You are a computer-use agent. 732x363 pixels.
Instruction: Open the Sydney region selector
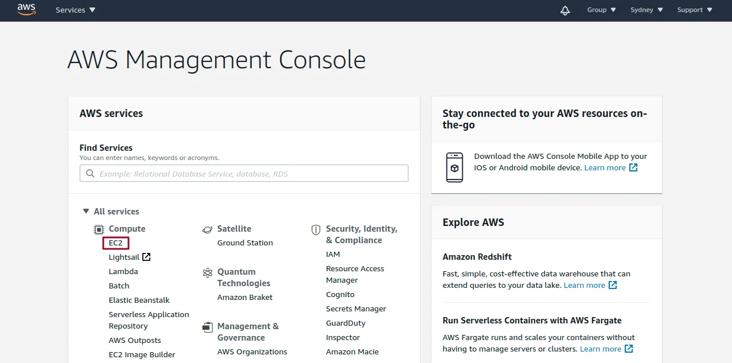[646, 10]
